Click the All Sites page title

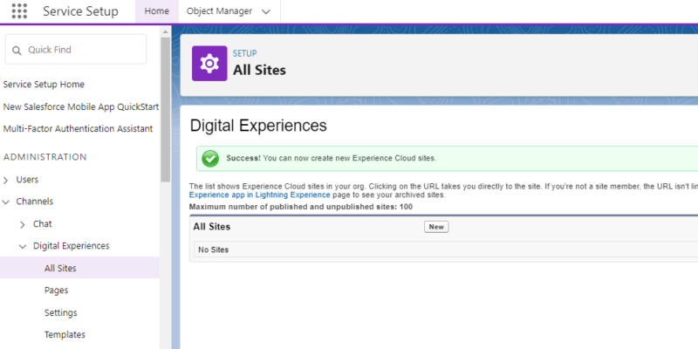pyautogui.click(x=259, y=70)
